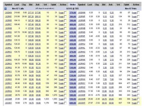Image resolution: width=144 pixels, height=108 pixels.
Task: Open the 600.00 strike price link
Action: 73,103
